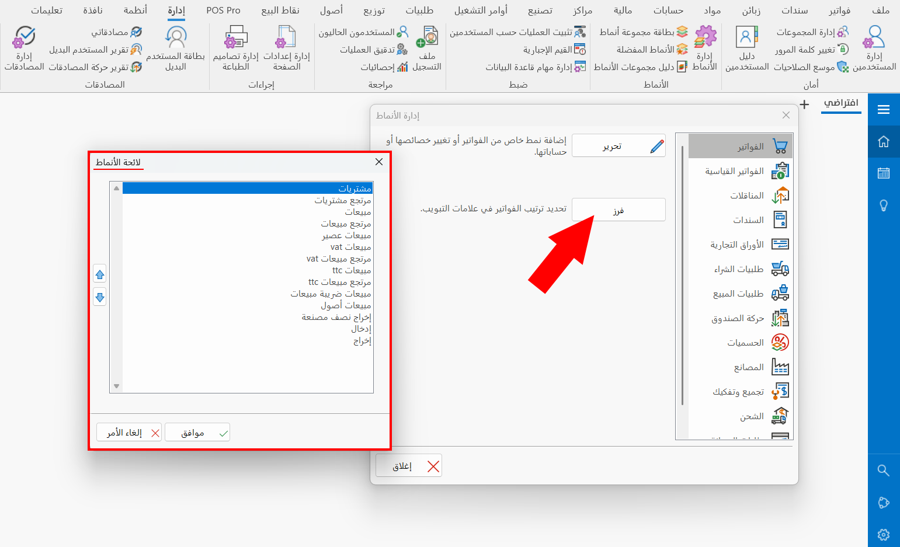Click the calendar icon in right sidebar
The width and height of the screenshot is (900, 547).
[884, 173]
